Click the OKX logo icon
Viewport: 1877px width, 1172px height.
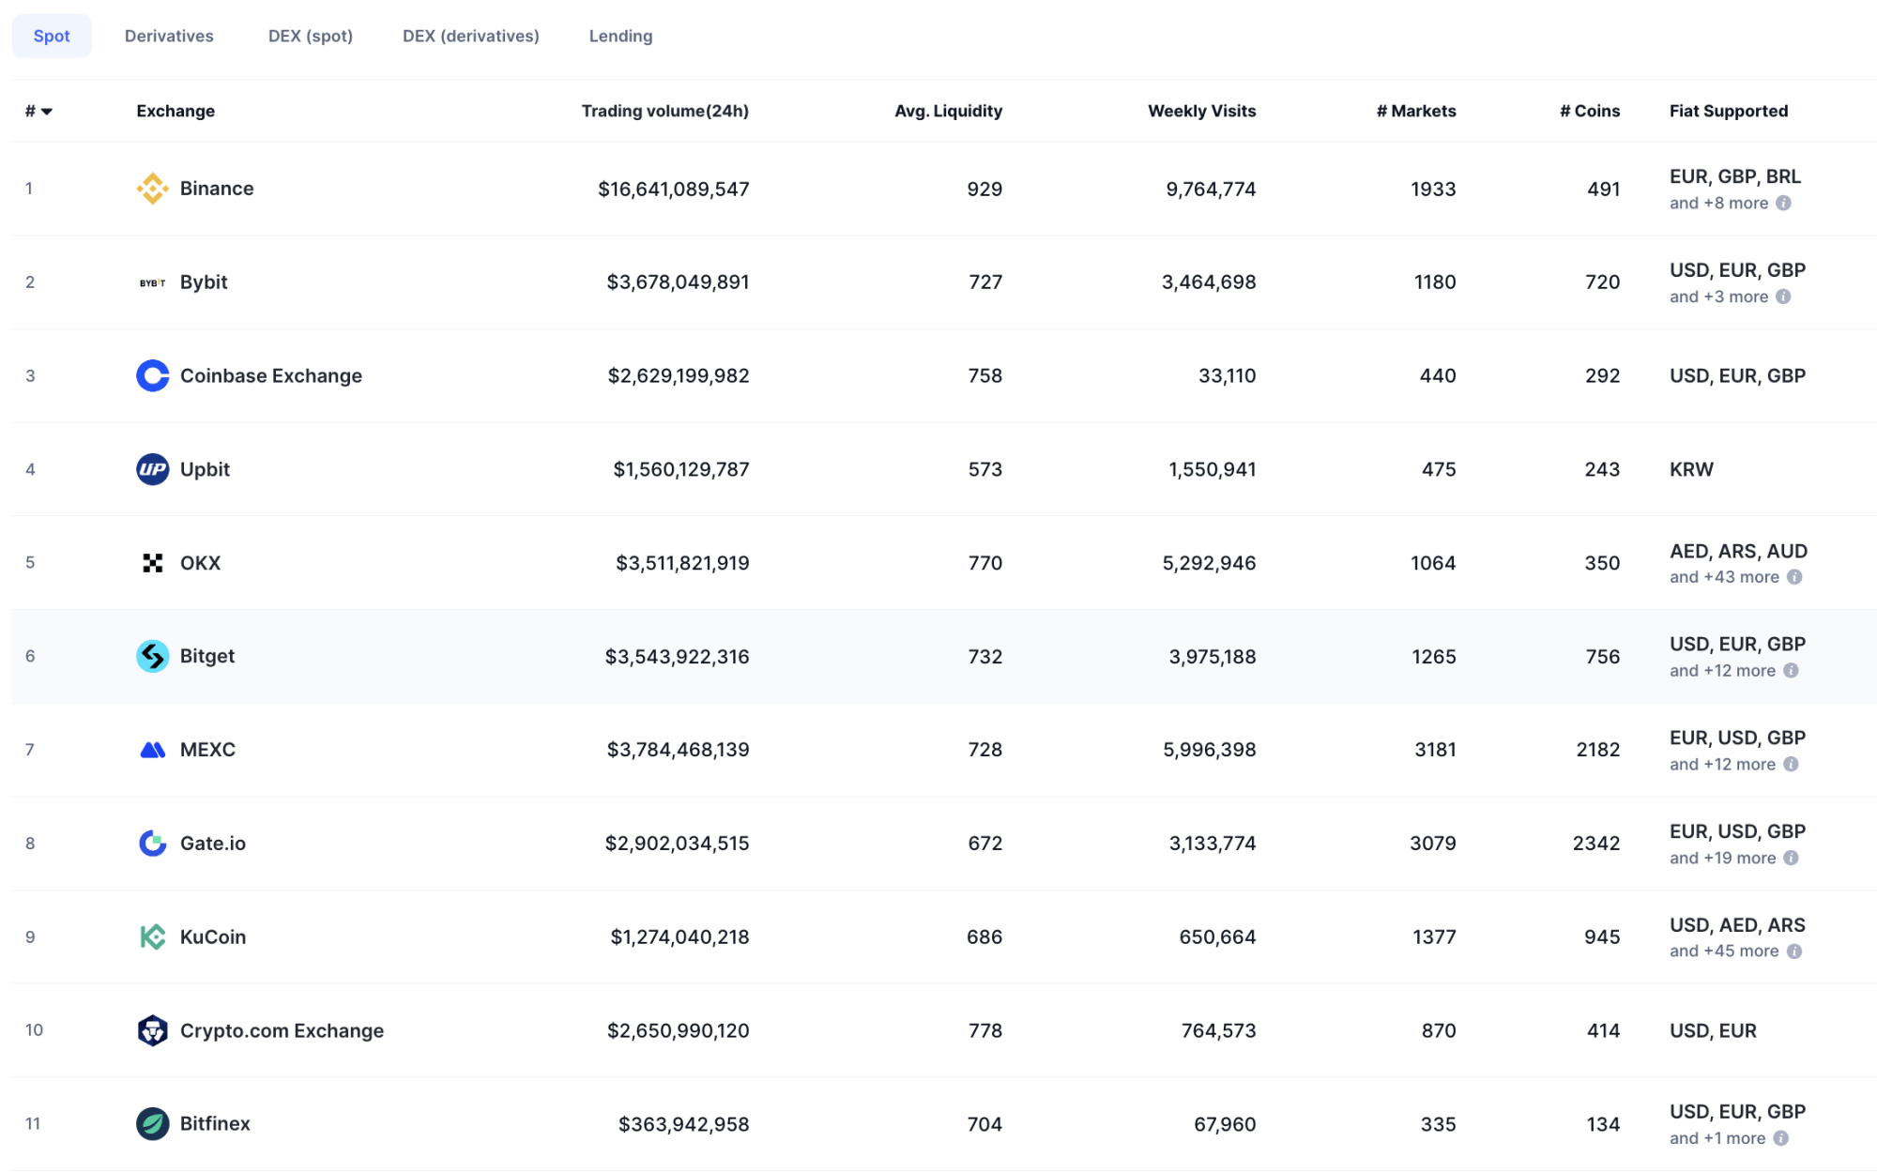(x=152, y=563)
